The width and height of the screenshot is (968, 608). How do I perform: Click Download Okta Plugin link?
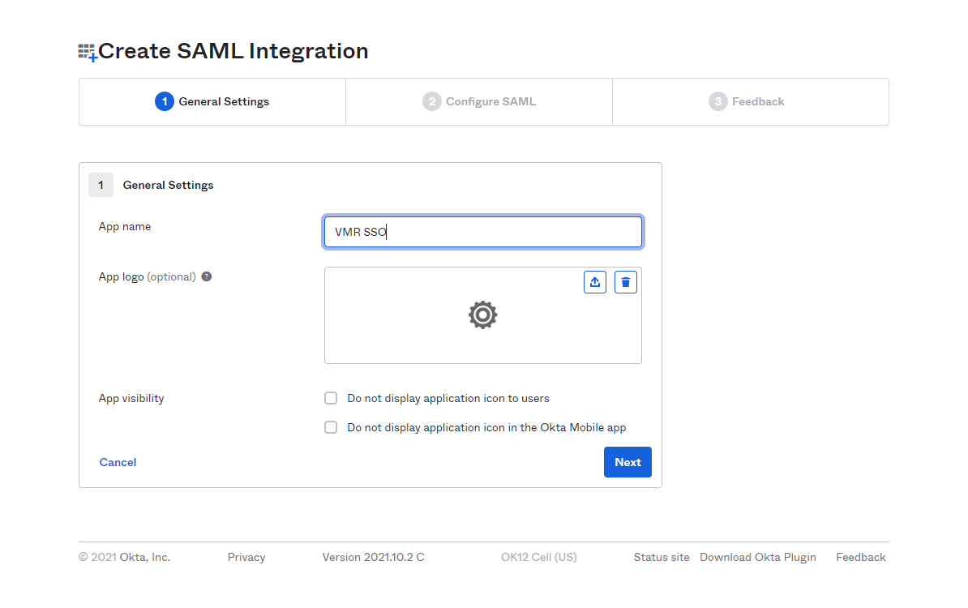point(757,557)
